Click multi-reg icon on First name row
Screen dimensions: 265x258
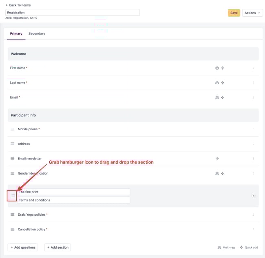pos(217,68)
